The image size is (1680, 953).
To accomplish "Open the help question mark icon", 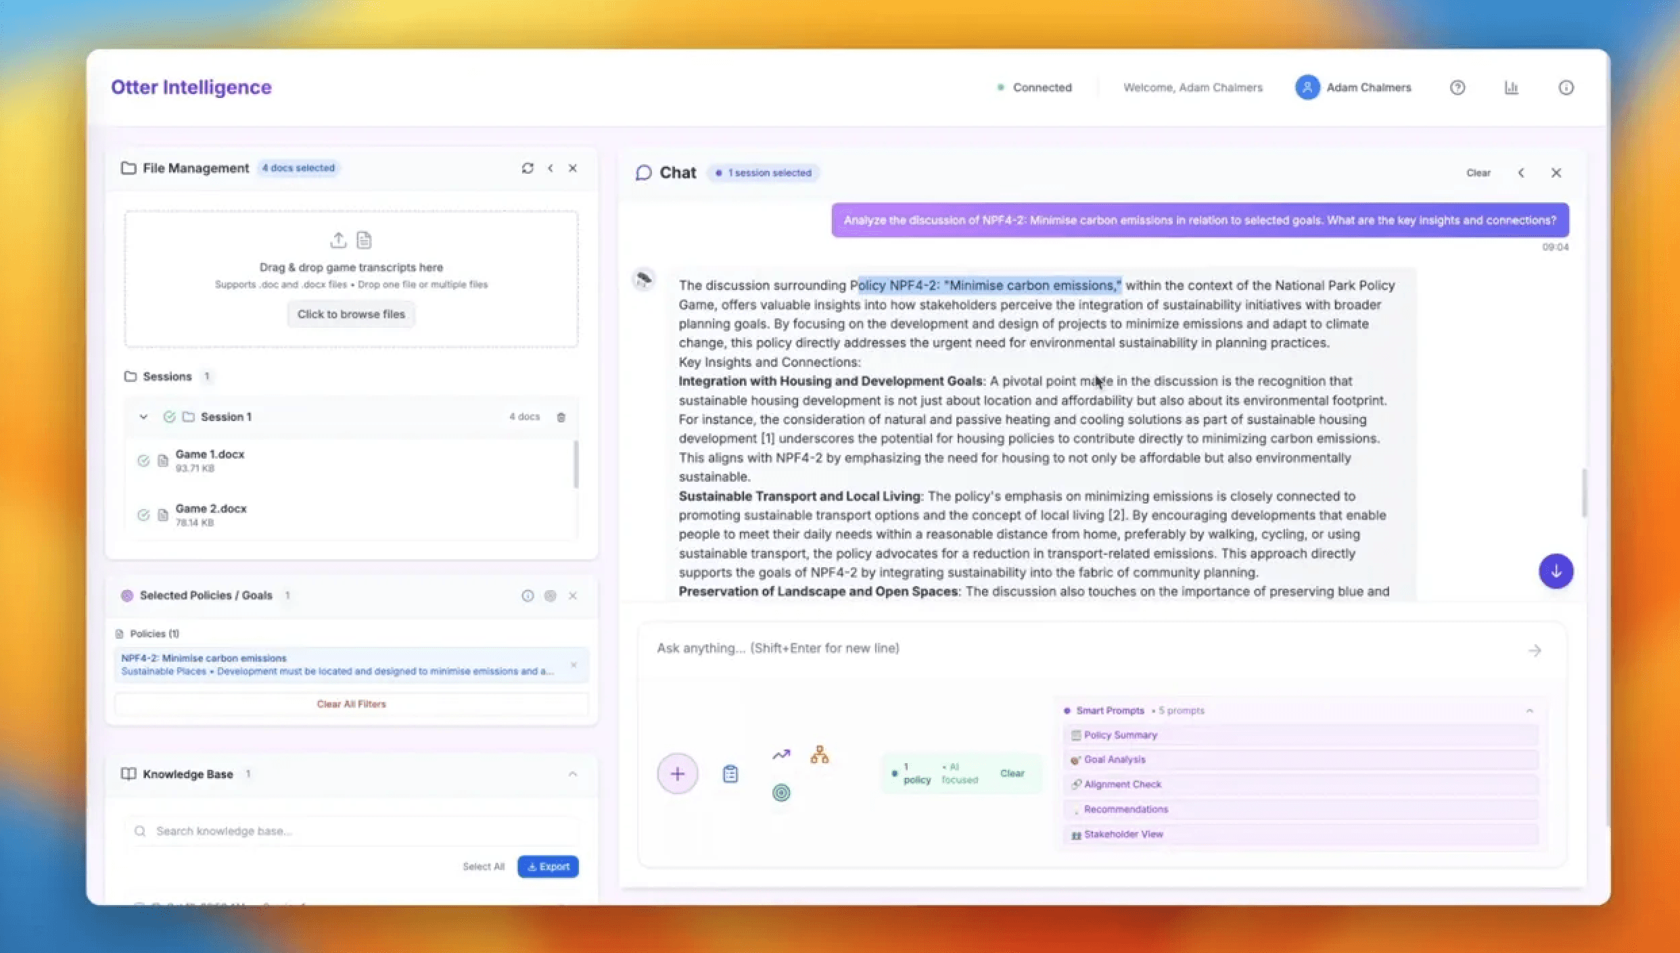I will pos(1457,87).
